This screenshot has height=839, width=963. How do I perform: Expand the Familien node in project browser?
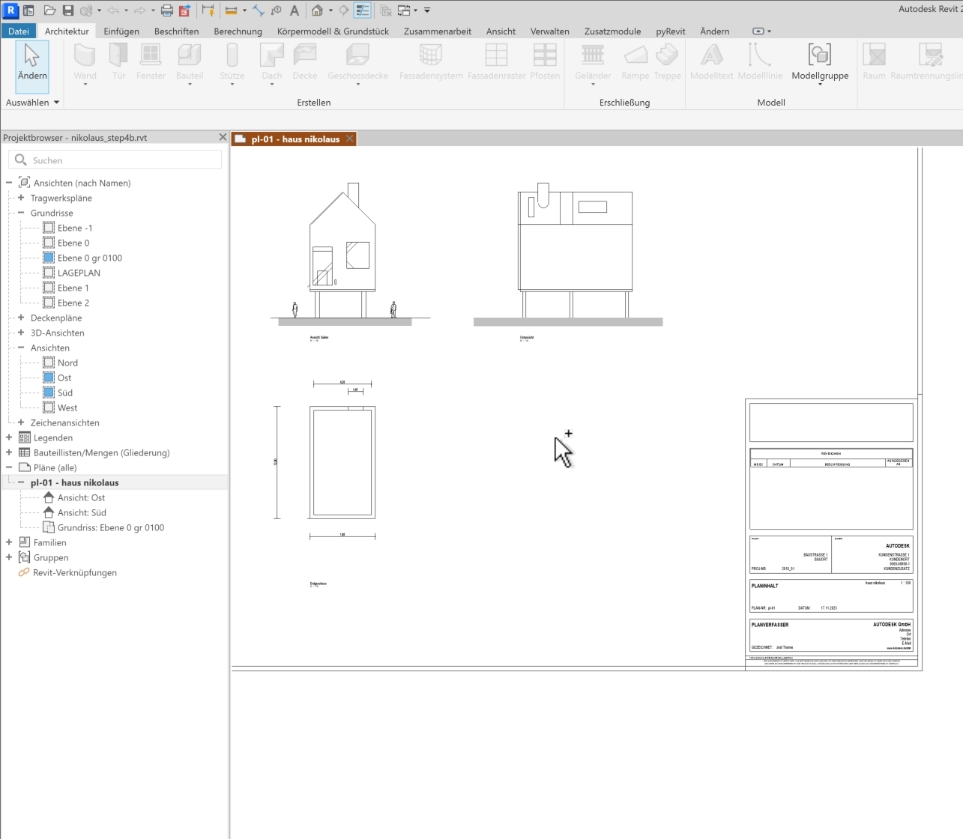click(x=9, y=542)
